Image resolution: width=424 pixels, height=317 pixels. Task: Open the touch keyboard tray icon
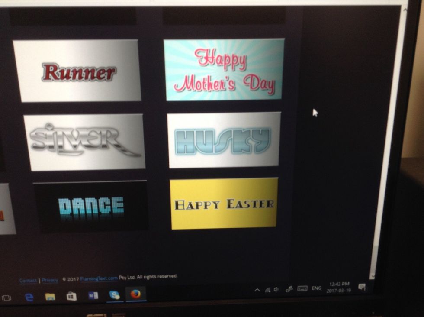point(302,288)
